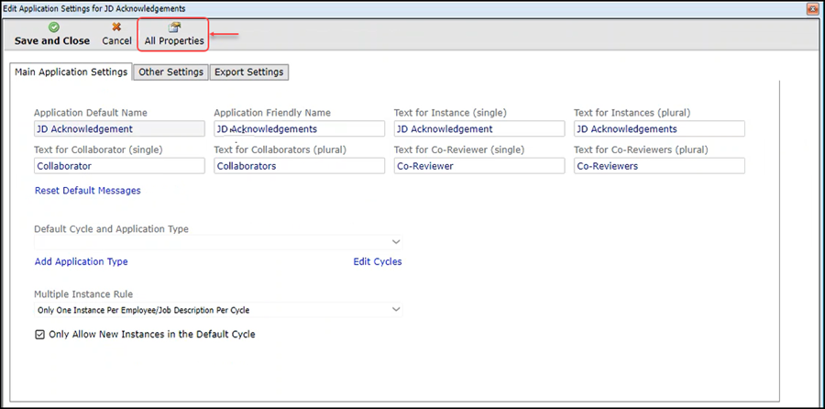
Task: Click the Add Application Type link
Action: coord(81,261)
